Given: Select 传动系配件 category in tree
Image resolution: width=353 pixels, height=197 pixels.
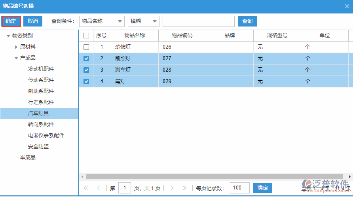Looking at the screenshot, I should coord(41,80).
